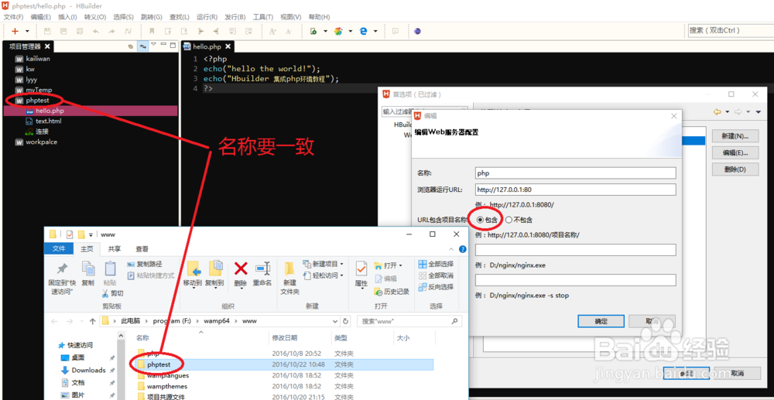Open dropdown next to colorful browser icon
This screenshot has width=774, height=400.
tap(351, 31)
